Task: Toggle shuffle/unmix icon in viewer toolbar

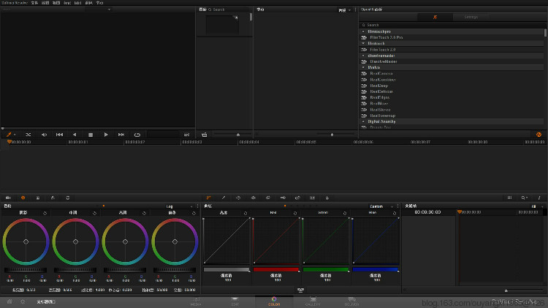Action: 28,135
